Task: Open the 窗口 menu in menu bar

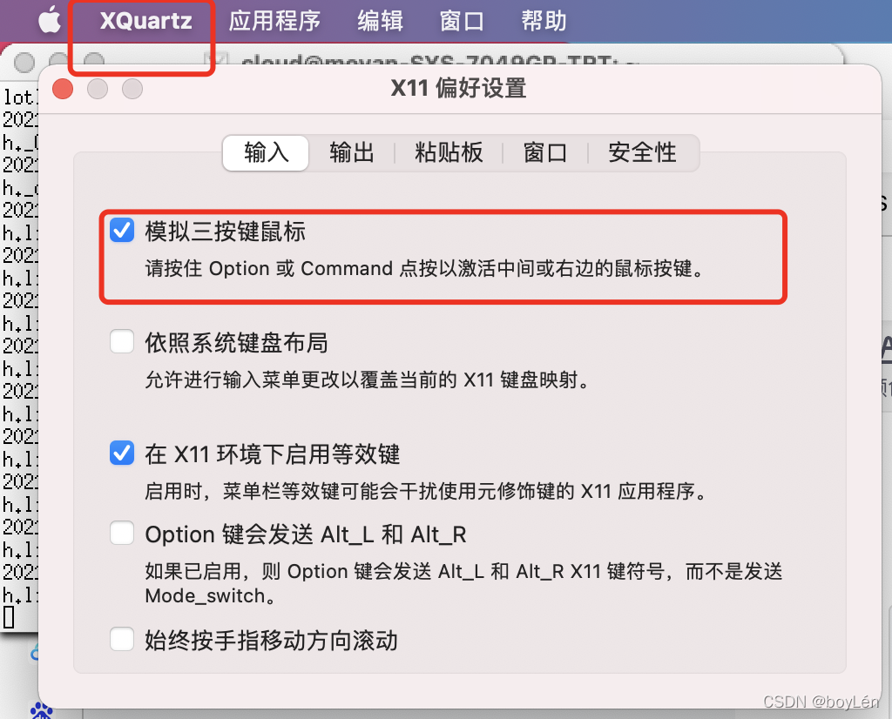Action: point(462,21)
